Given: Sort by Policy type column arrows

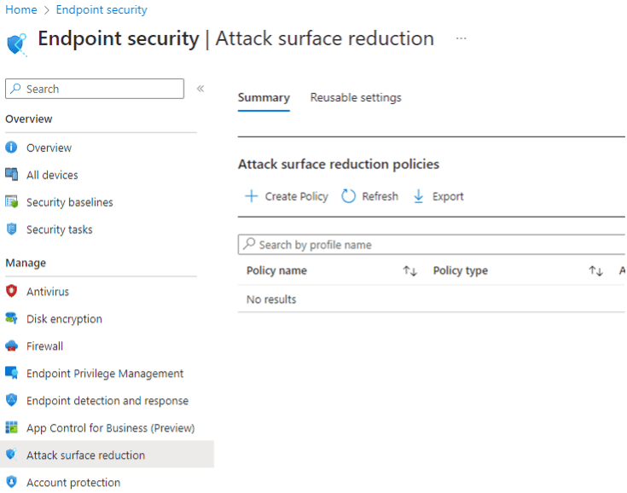Looking at the screenshot, I should (595, 270).
